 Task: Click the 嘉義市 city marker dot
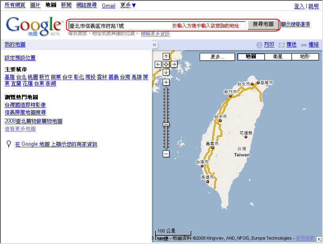tap(212, 148)
